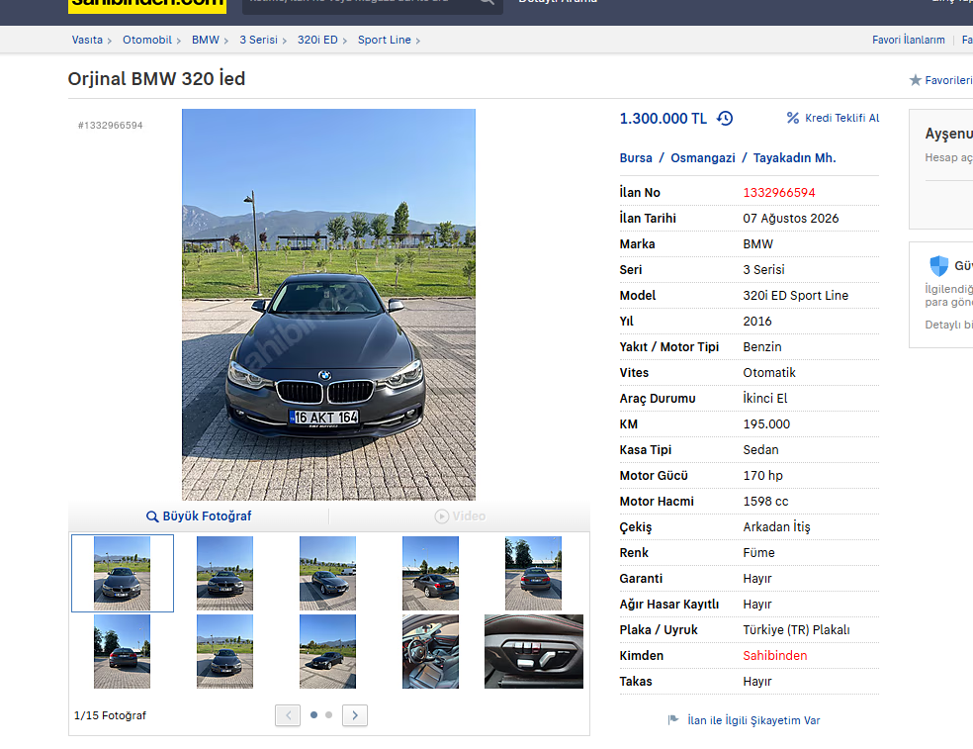This screenshot has height=749, width=973.
Task: Expand the chevron after BMW breadcrumb
Action: click(225, 41)
